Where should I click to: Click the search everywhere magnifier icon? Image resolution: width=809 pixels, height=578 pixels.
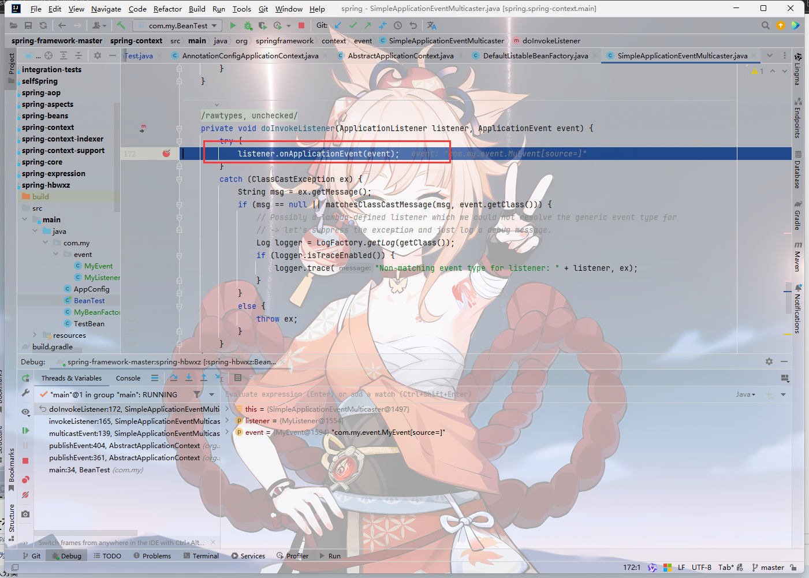pyautogui.click(x=765, y=25)
